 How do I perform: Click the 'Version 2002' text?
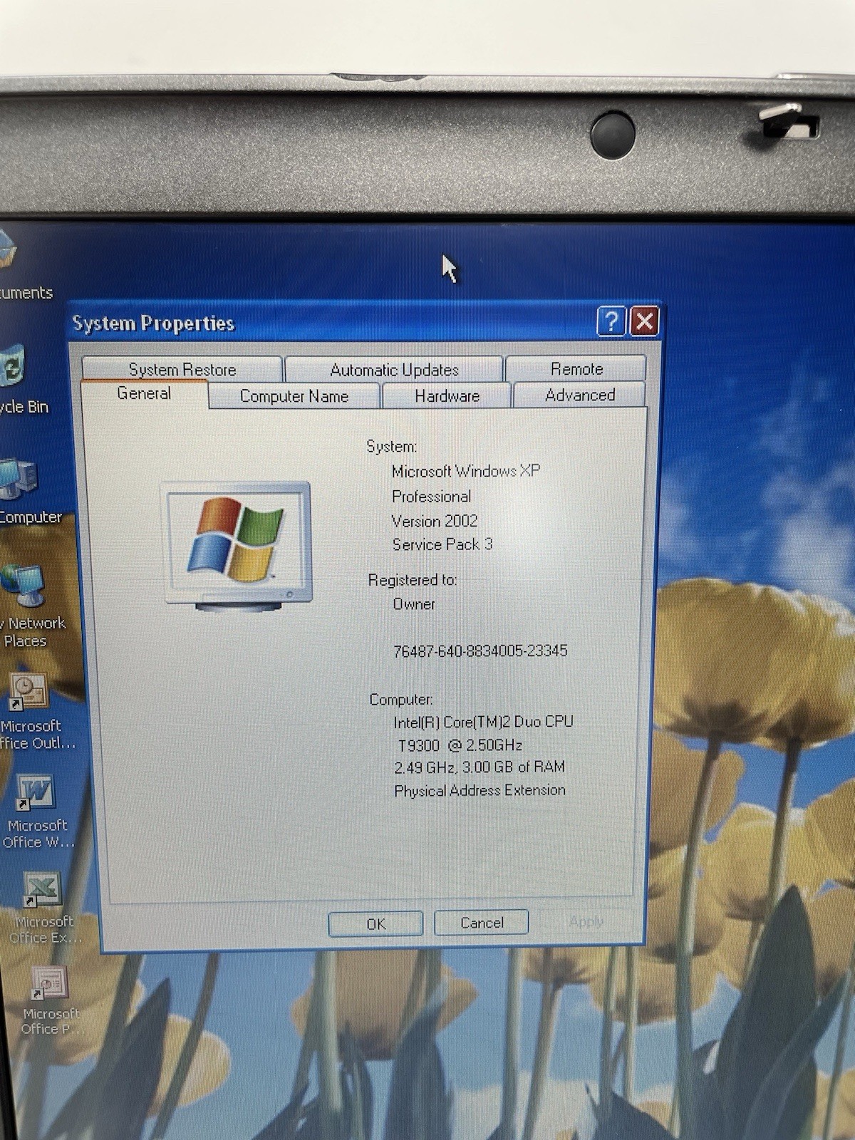(x=435, y=521)
